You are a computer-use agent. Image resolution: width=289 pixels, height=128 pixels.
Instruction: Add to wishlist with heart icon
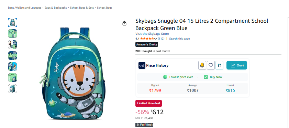pos(211,65)
